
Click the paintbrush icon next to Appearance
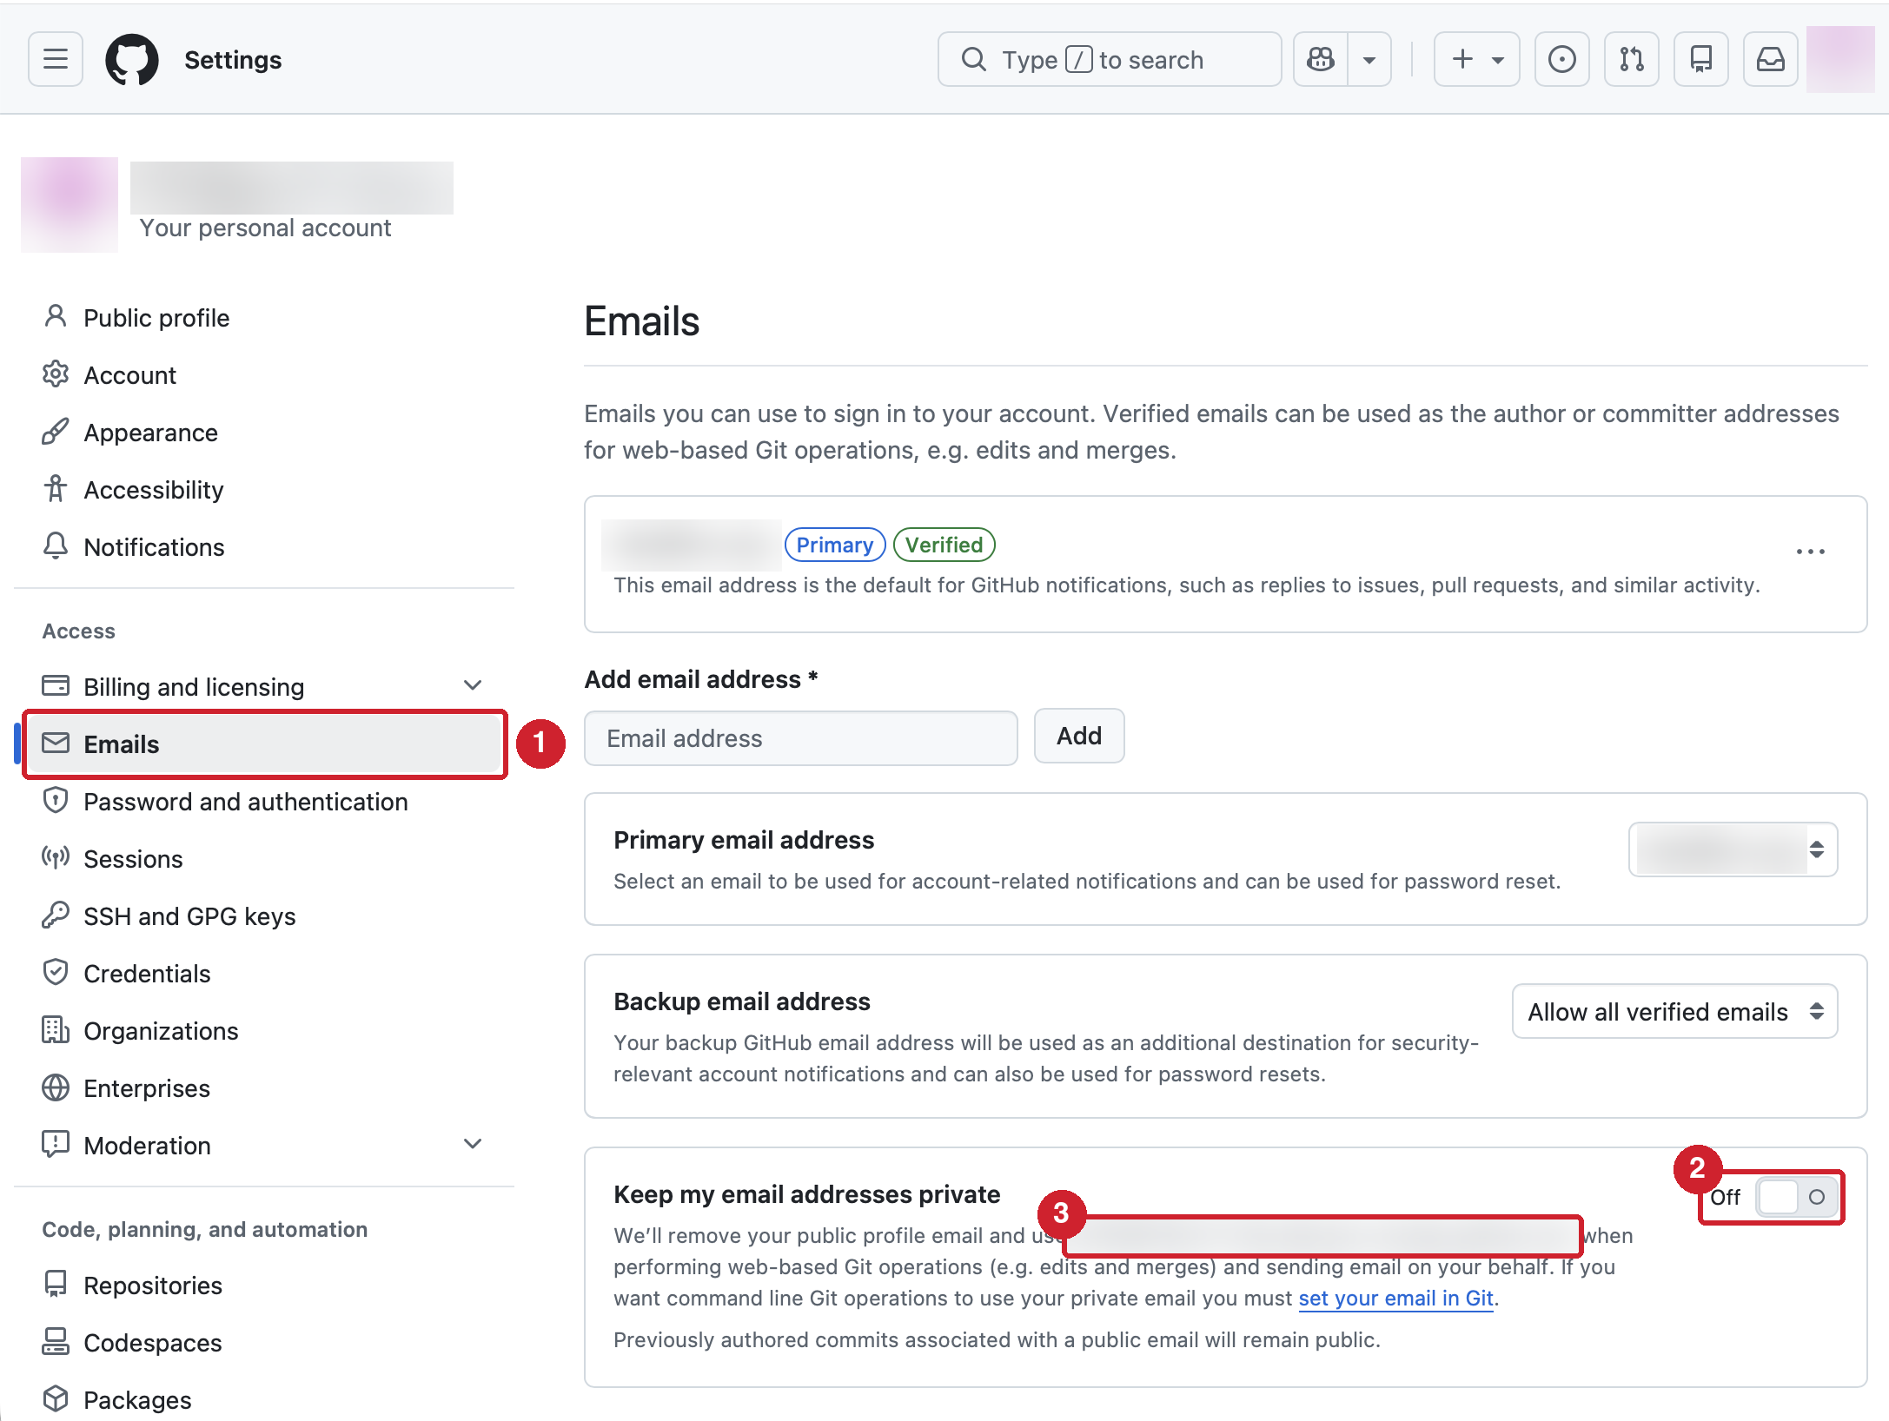coord(56,431)
